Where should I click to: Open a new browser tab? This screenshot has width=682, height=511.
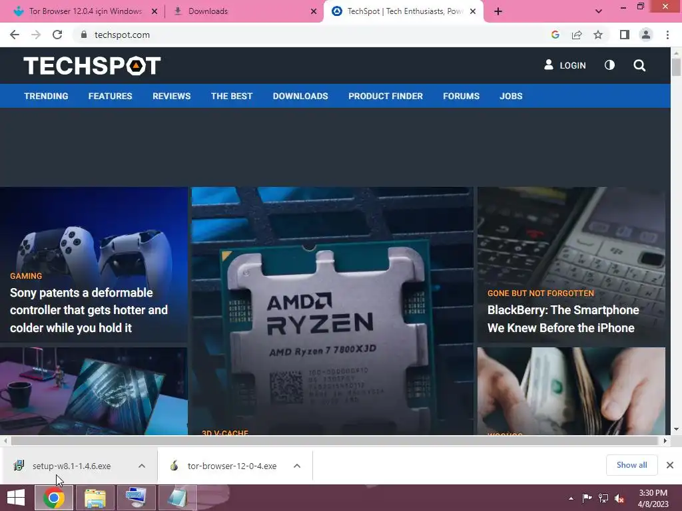pos(498,11)
